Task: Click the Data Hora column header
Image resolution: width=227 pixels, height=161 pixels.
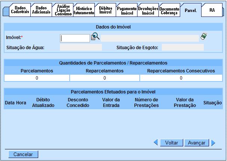Action: click(x=15, y=103)
